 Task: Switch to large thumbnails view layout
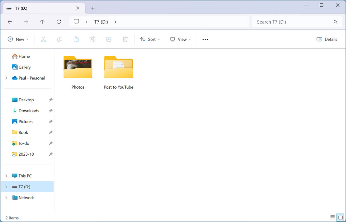(x=340, y=217)
